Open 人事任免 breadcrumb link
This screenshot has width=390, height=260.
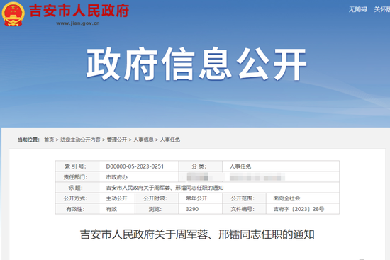point(170,140)
